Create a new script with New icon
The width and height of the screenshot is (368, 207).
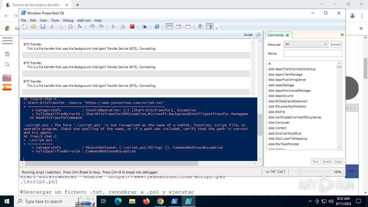coord(25,27)
